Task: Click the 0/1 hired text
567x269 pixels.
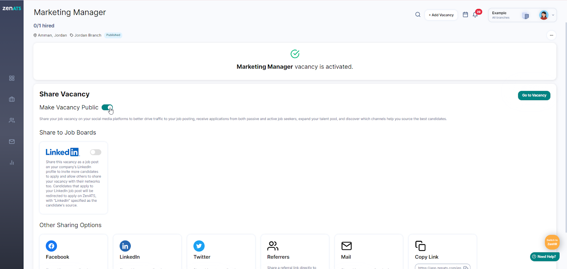Action: tap(44, 25)
